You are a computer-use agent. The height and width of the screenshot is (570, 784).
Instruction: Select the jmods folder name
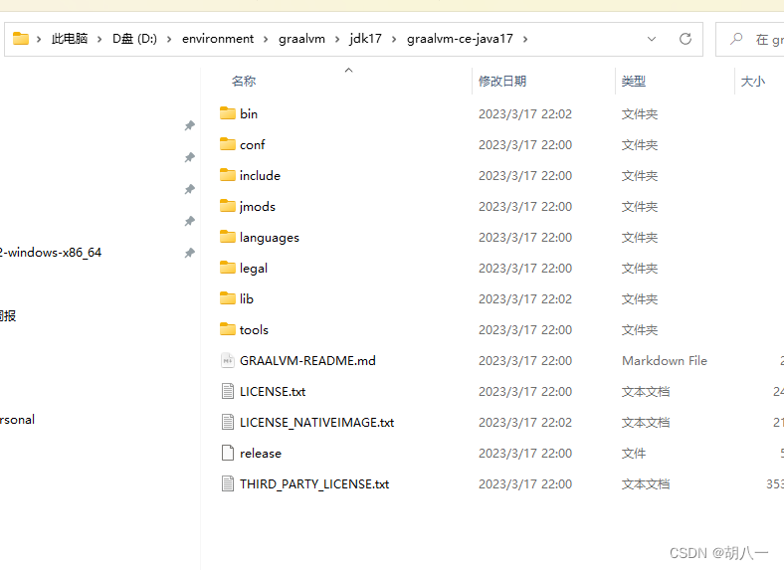(258, 207)
